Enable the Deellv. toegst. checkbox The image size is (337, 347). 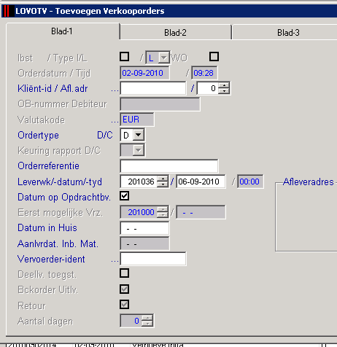(x=124, y=273)
